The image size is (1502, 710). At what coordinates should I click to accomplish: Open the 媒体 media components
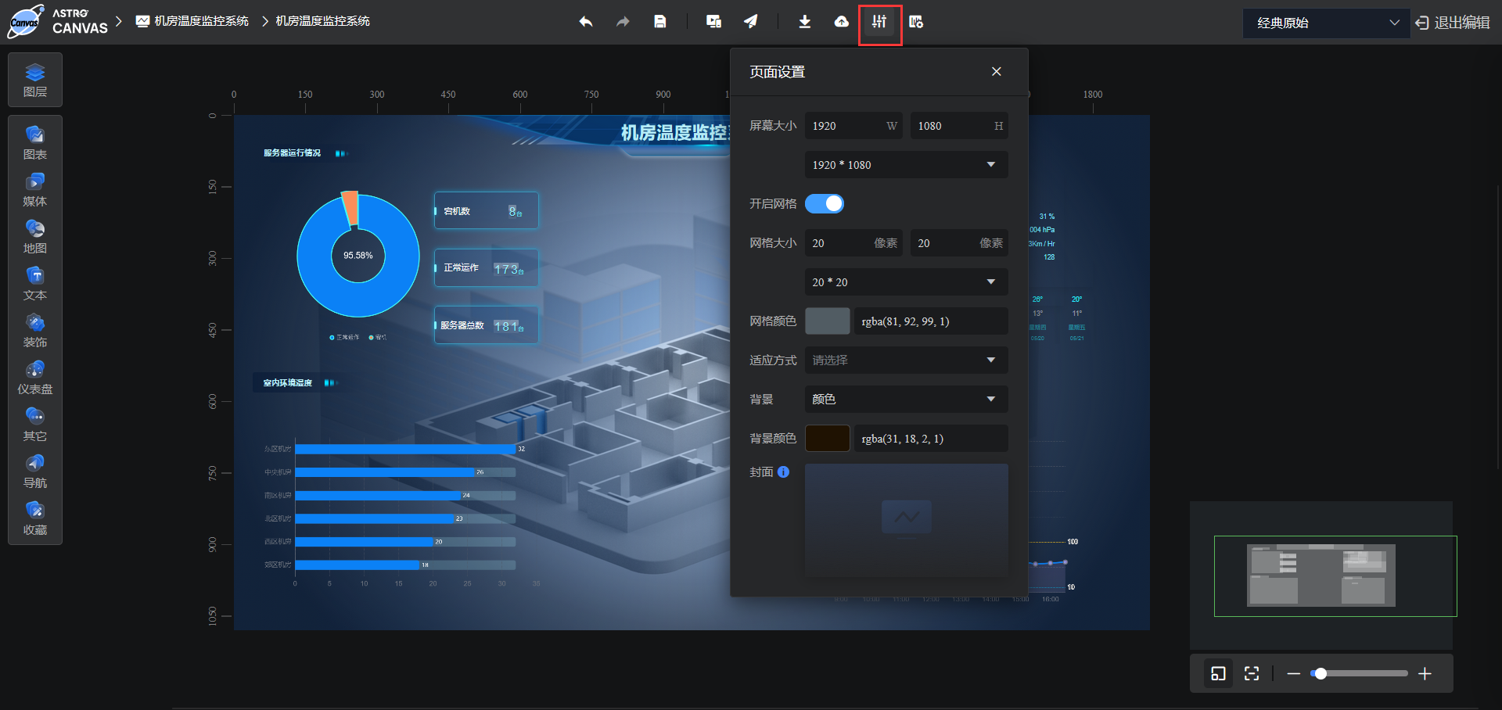(x=35, y=190)
